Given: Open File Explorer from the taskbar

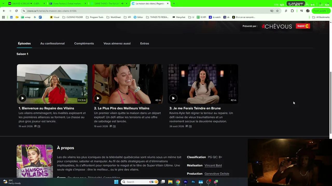Looking at the screenshot, I should click(x=170, y=182).
